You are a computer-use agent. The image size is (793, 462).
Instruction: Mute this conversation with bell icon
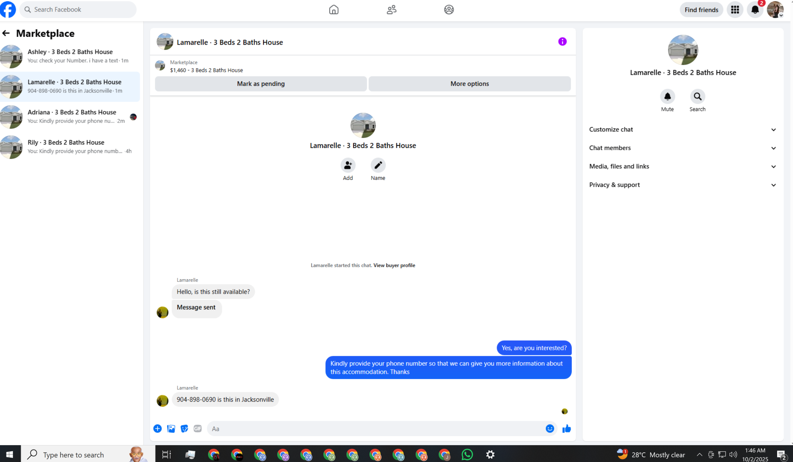(x=667, y=97)
